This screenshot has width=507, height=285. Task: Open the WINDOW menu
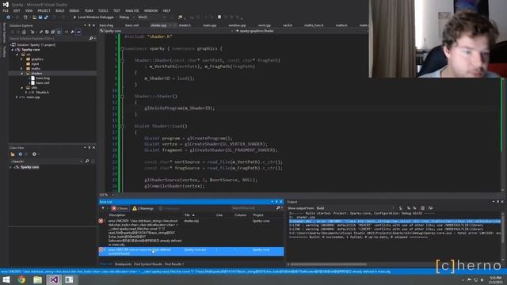click(151, 10)
